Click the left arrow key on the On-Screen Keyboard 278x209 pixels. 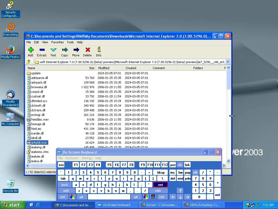coord(173,197)
